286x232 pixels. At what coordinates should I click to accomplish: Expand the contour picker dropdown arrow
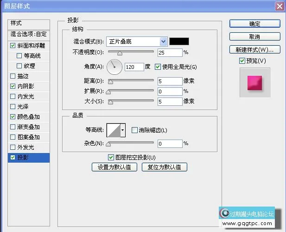(123, 130)
